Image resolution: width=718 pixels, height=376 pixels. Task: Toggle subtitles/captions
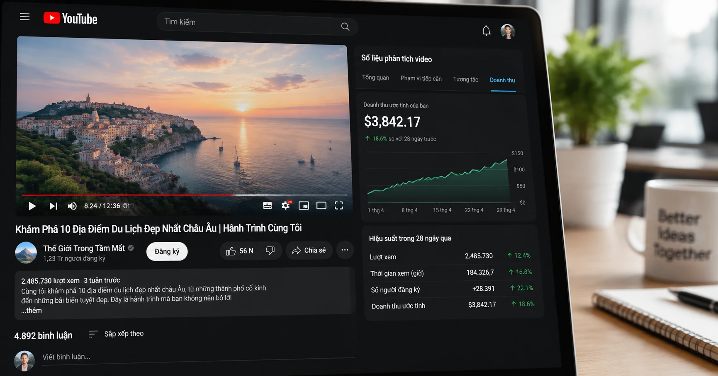tap(268, 205)
